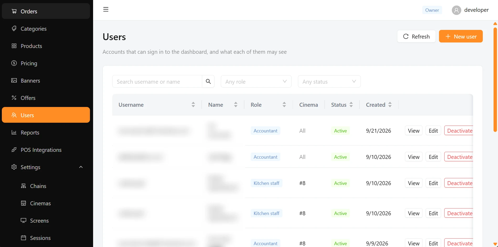Edit the Accountant created on 9/10/2026

433,157
